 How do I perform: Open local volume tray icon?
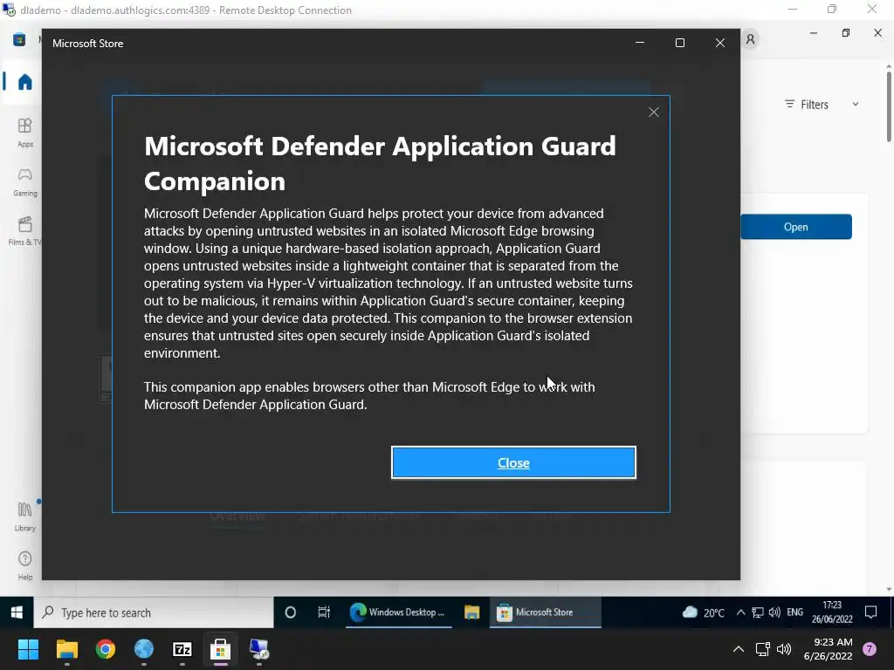pos(784,649)
